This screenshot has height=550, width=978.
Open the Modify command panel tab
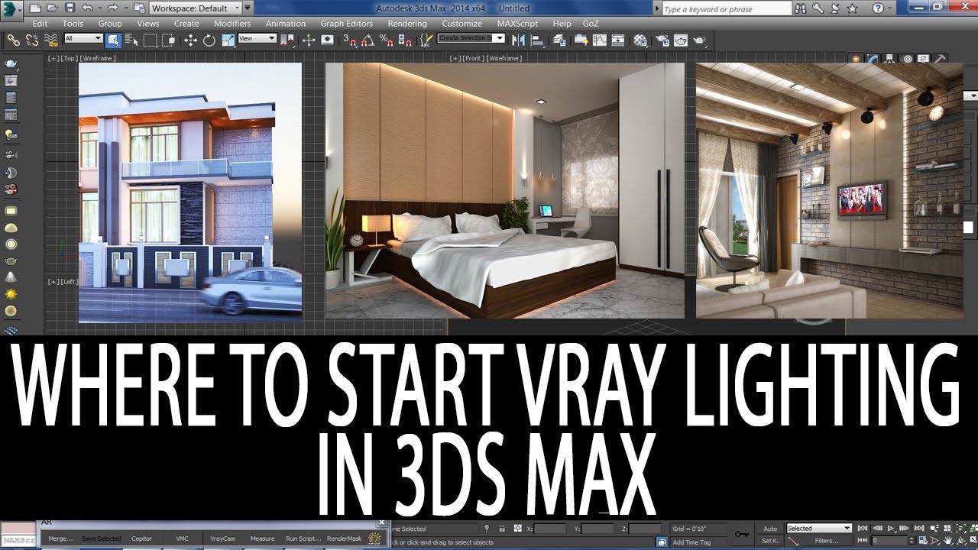[873, 59]
